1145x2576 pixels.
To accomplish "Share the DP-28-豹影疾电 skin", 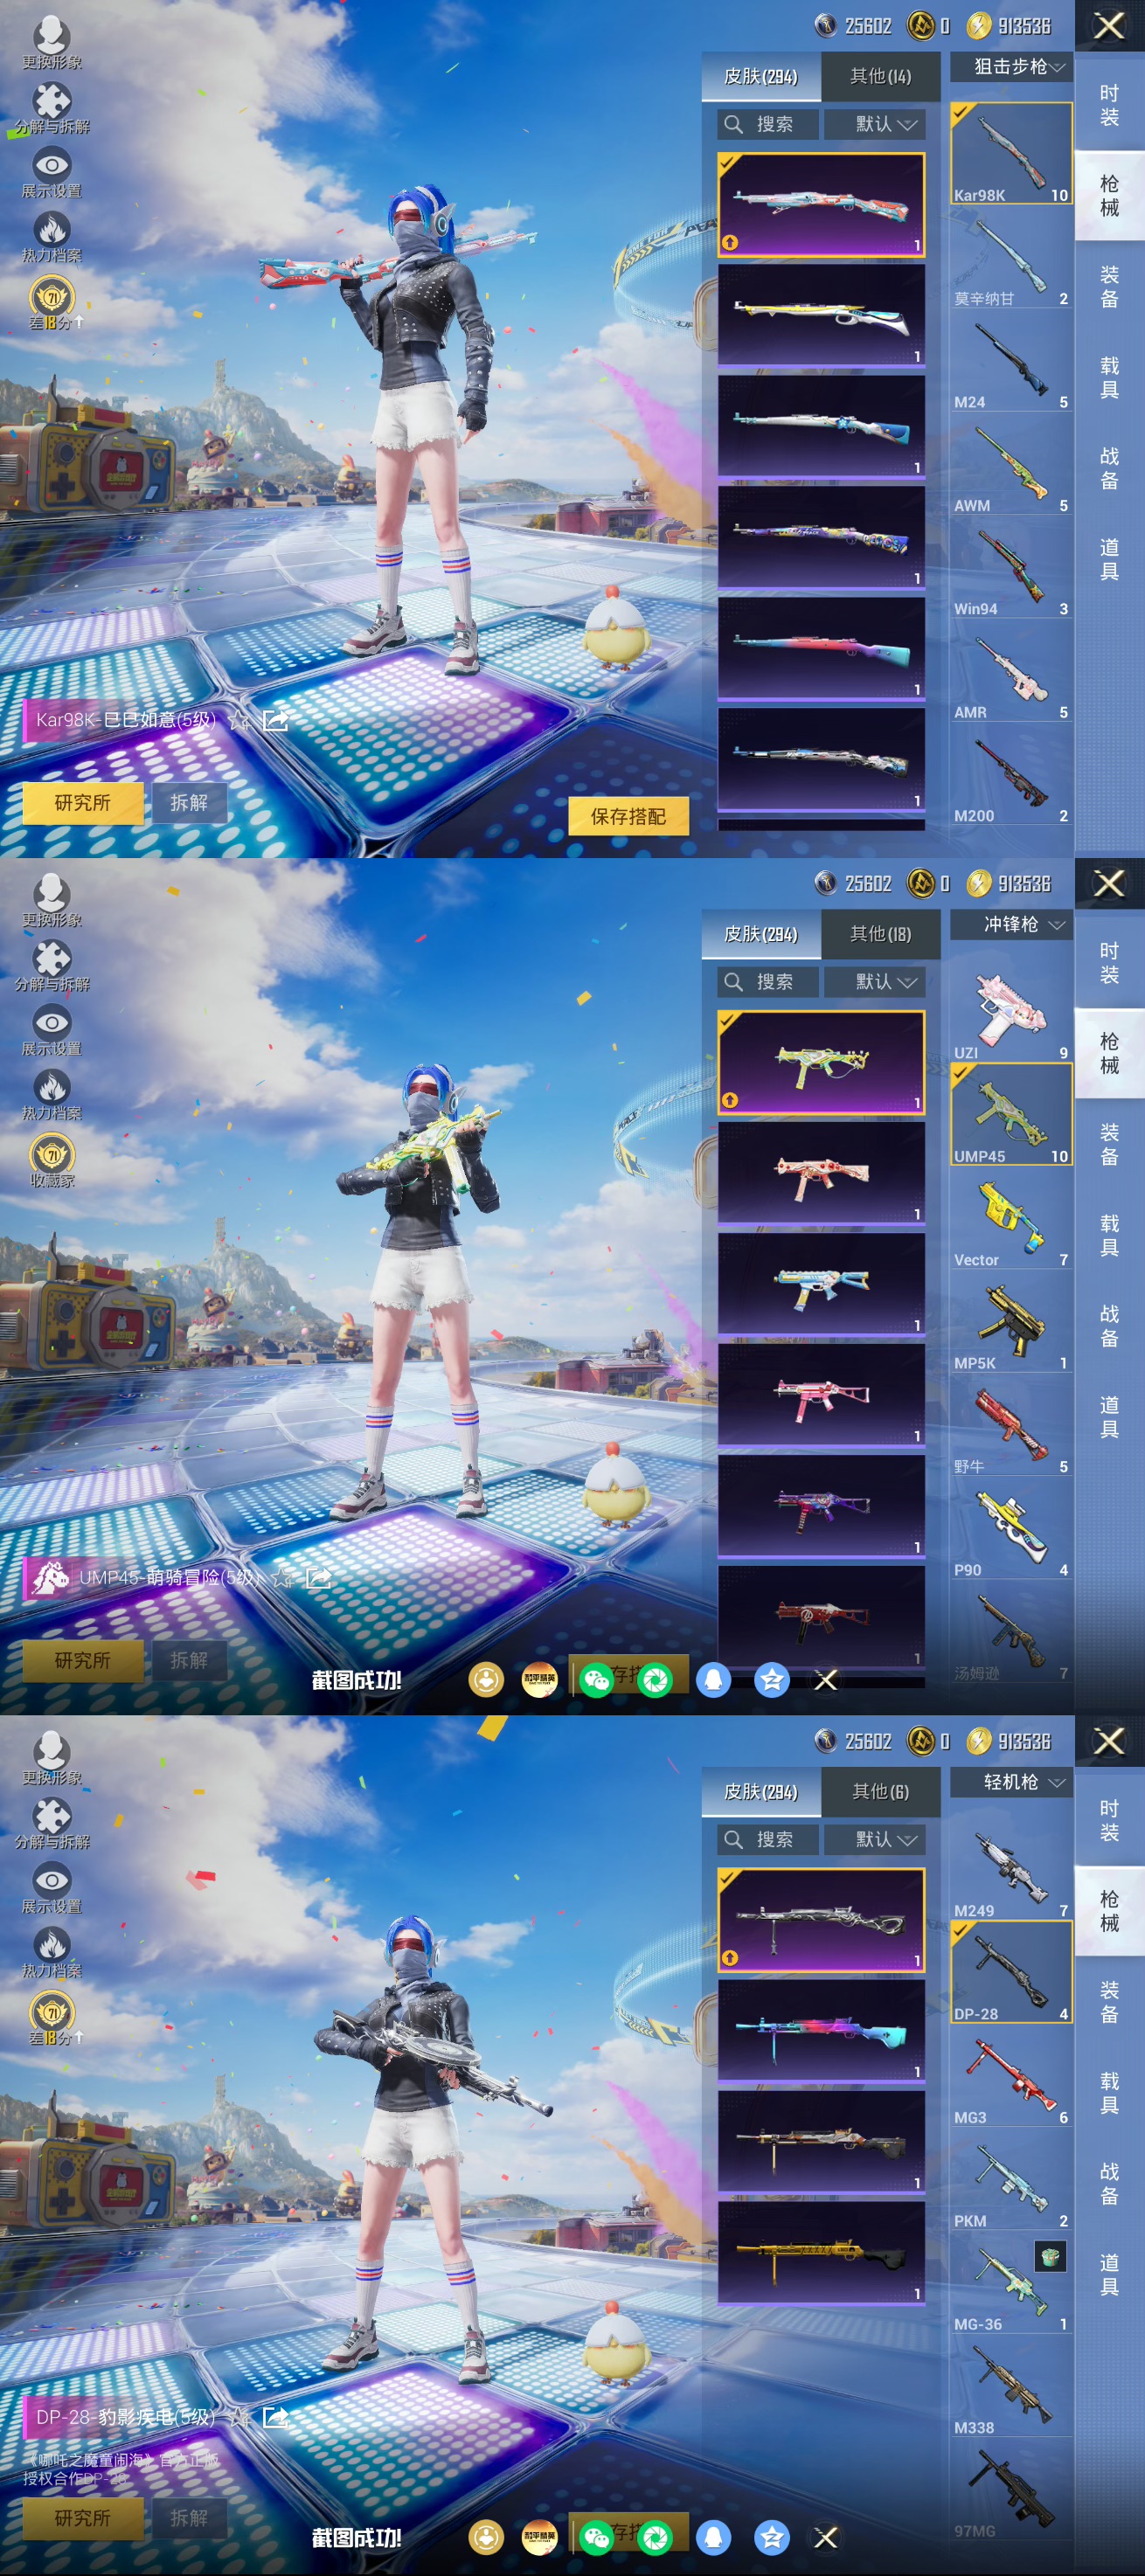I will tap(275, 2417).
